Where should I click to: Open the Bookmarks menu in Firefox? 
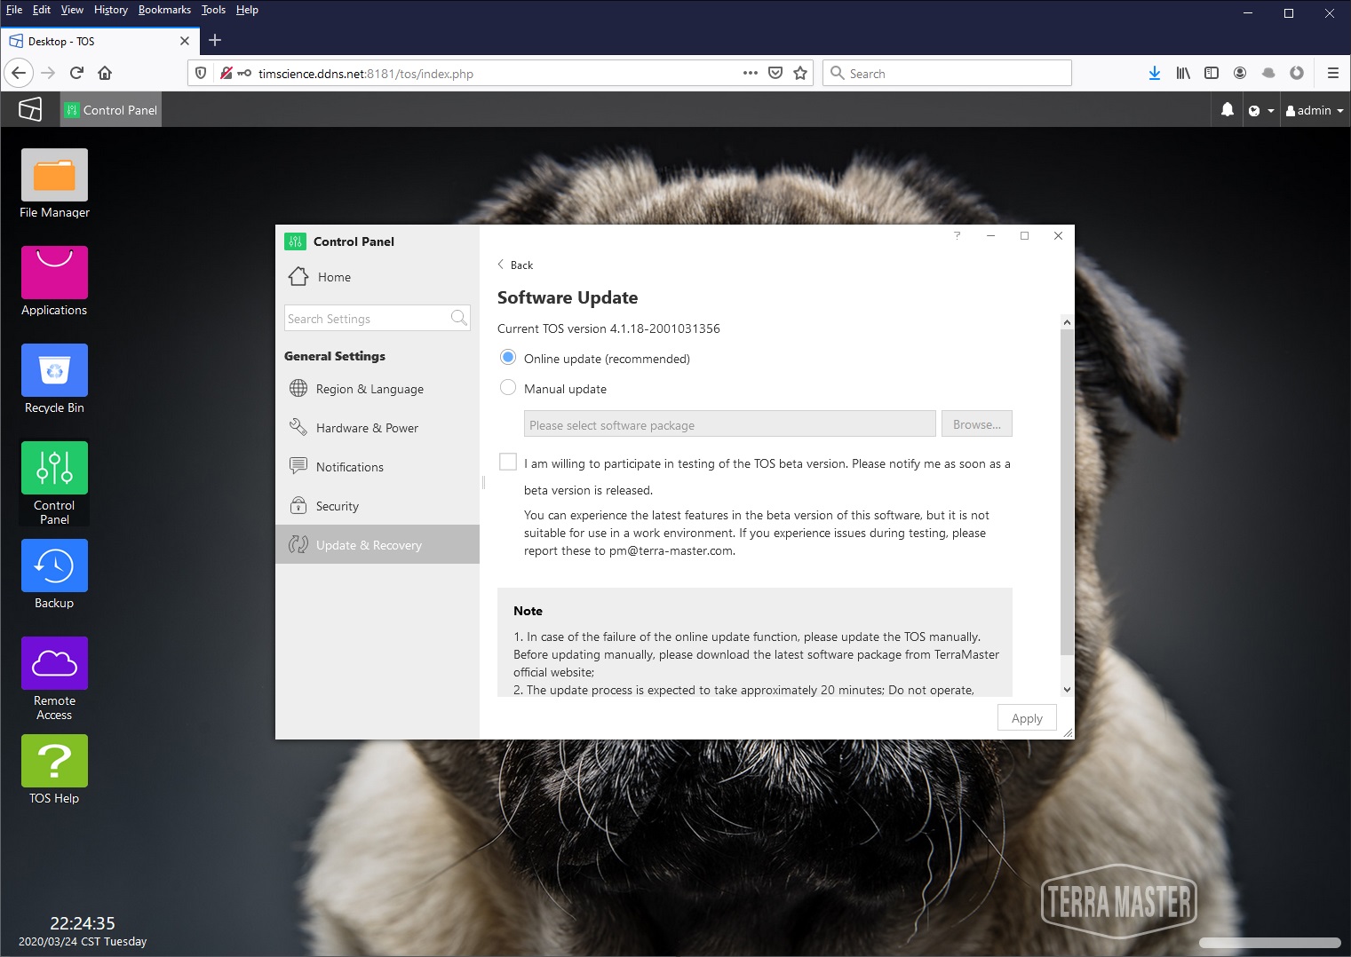coord(164,10)
